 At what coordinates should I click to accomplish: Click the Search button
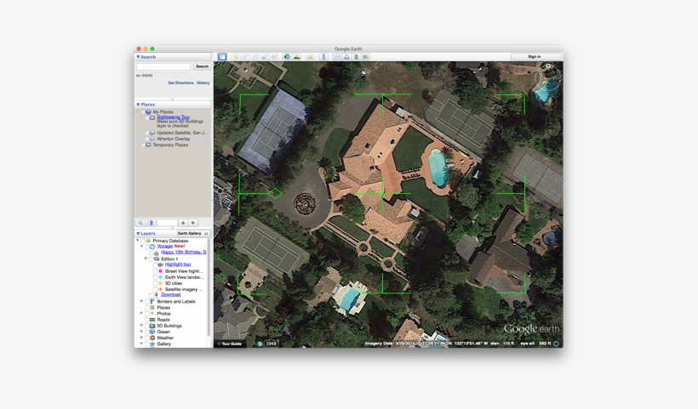click(x=202, y=66)
